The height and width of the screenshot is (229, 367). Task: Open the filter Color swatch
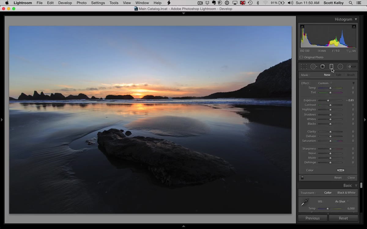[341, 170]
